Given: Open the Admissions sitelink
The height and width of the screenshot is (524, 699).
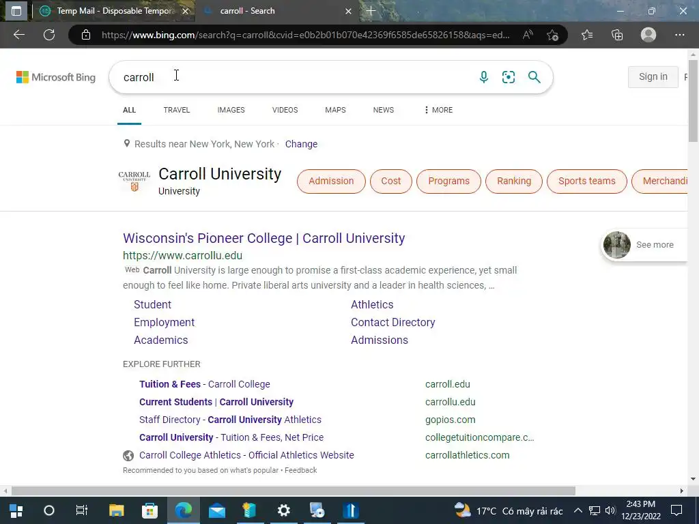Looking at the screenshot, I should tap(380, 340).
